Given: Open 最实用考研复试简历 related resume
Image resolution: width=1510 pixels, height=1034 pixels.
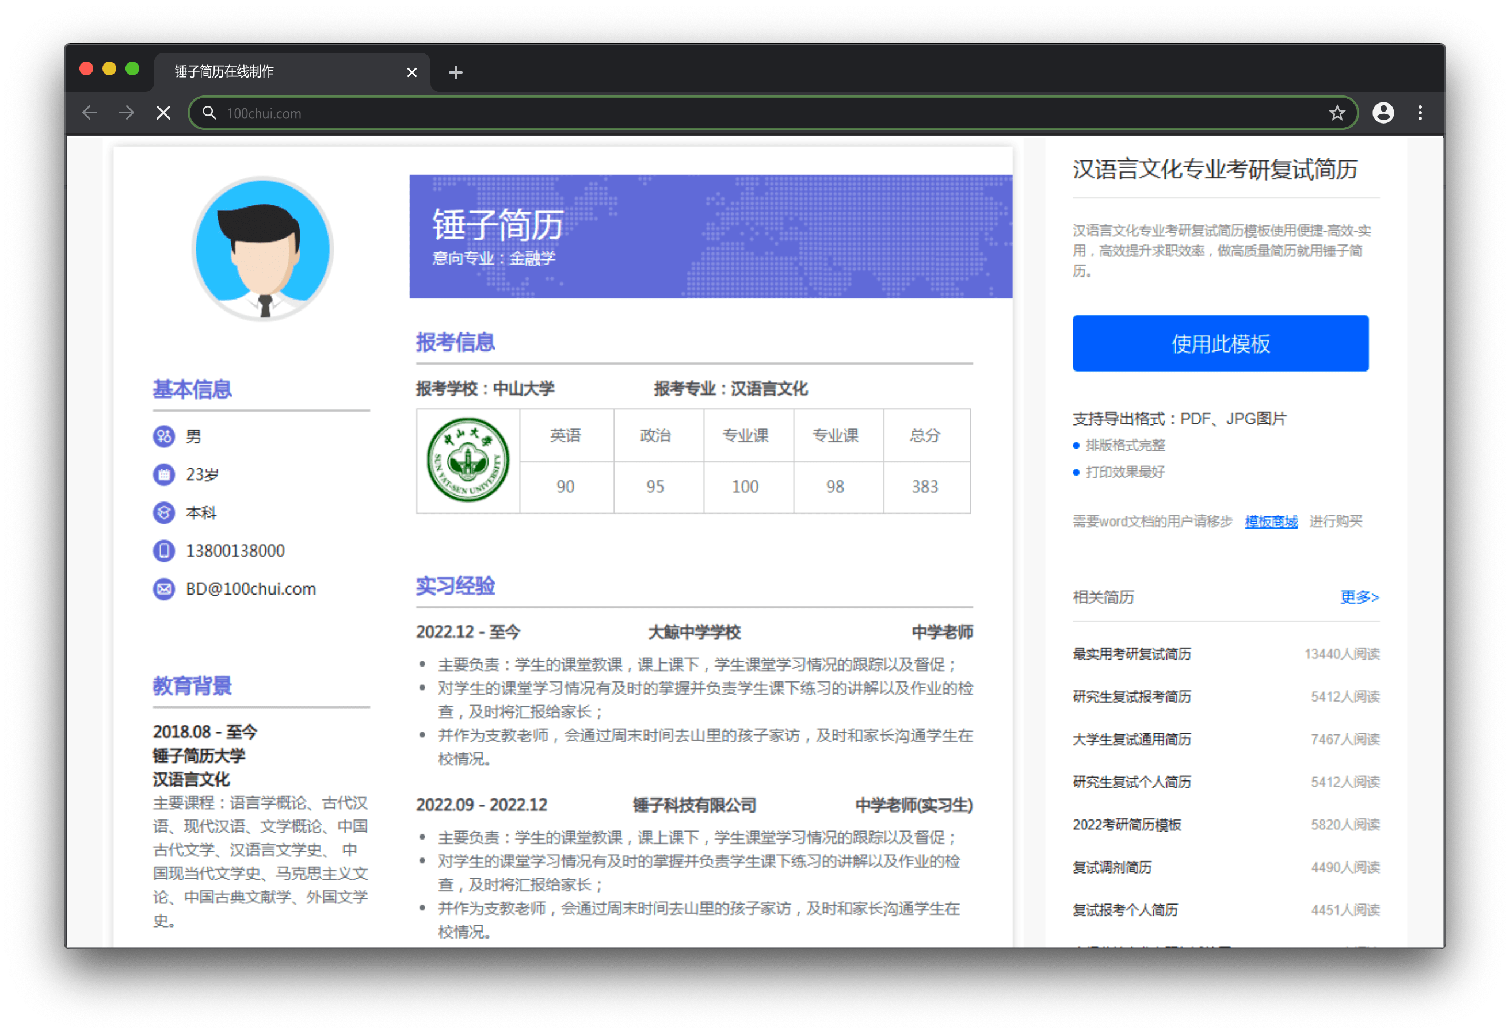Looking at the screenshot, I should click(x=1131, y=653).
